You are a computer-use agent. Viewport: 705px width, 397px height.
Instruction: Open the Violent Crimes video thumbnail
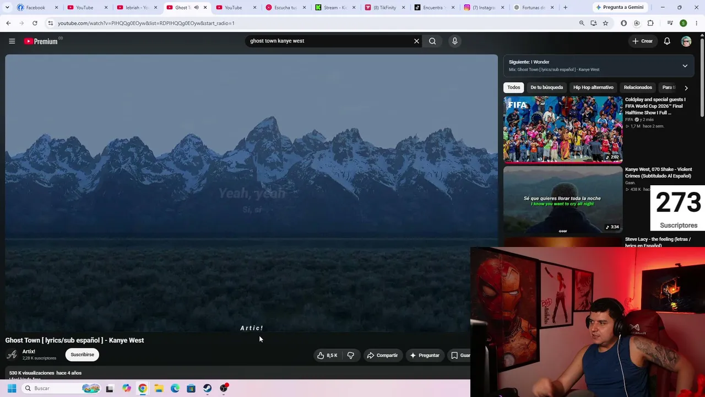click(563, 200)
